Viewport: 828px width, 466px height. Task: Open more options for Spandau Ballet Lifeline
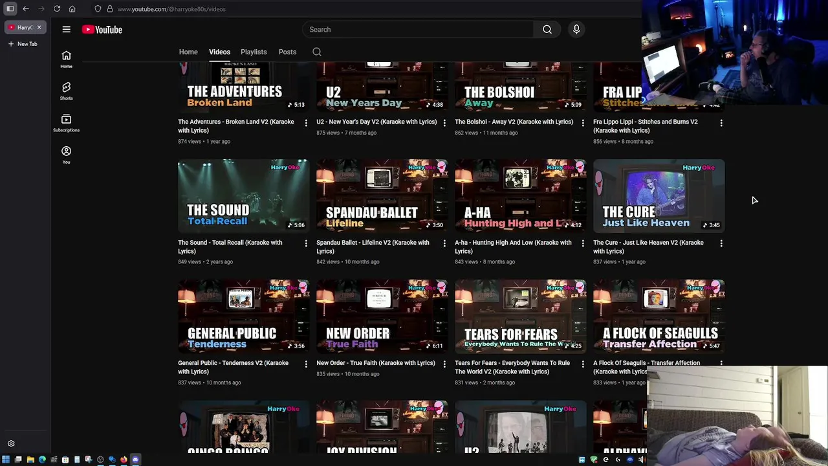click(x=444, y=243)
